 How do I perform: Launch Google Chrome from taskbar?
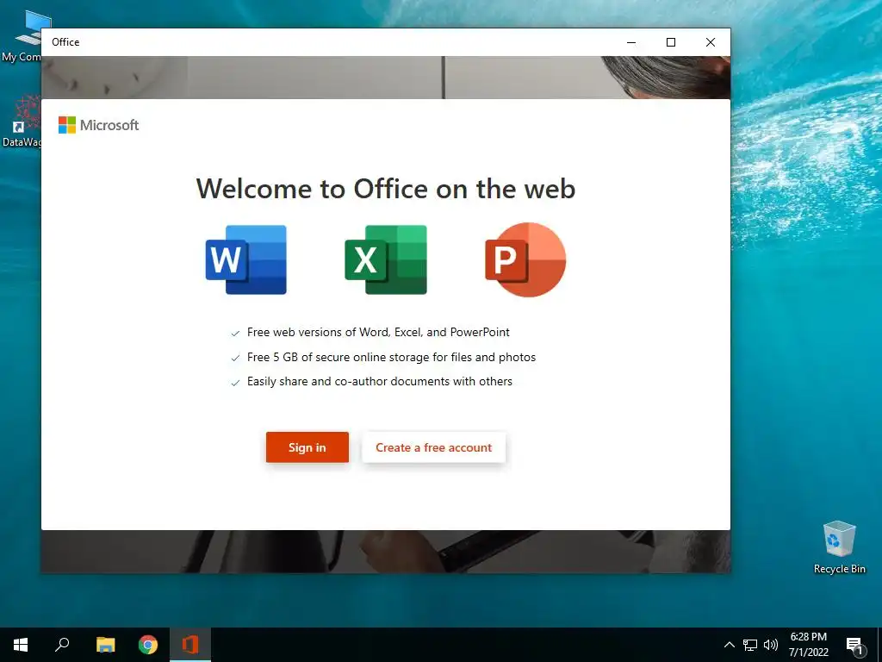pos(148,645)
